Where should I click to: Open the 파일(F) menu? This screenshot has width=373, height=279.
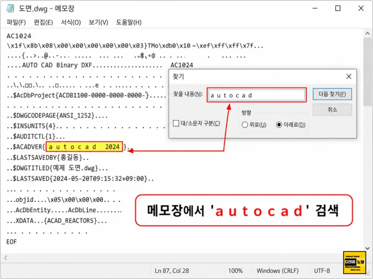16,22
